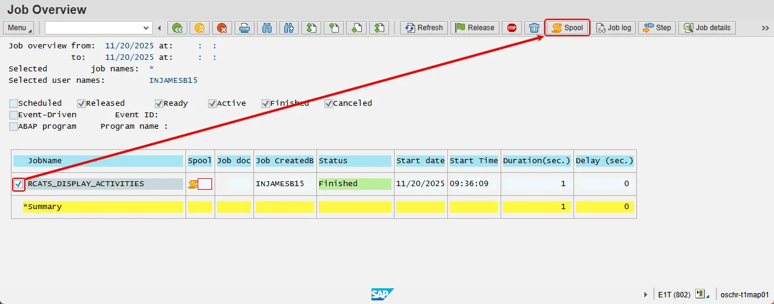Toggle the Event-Driven checkbox

tap(13, 115)
